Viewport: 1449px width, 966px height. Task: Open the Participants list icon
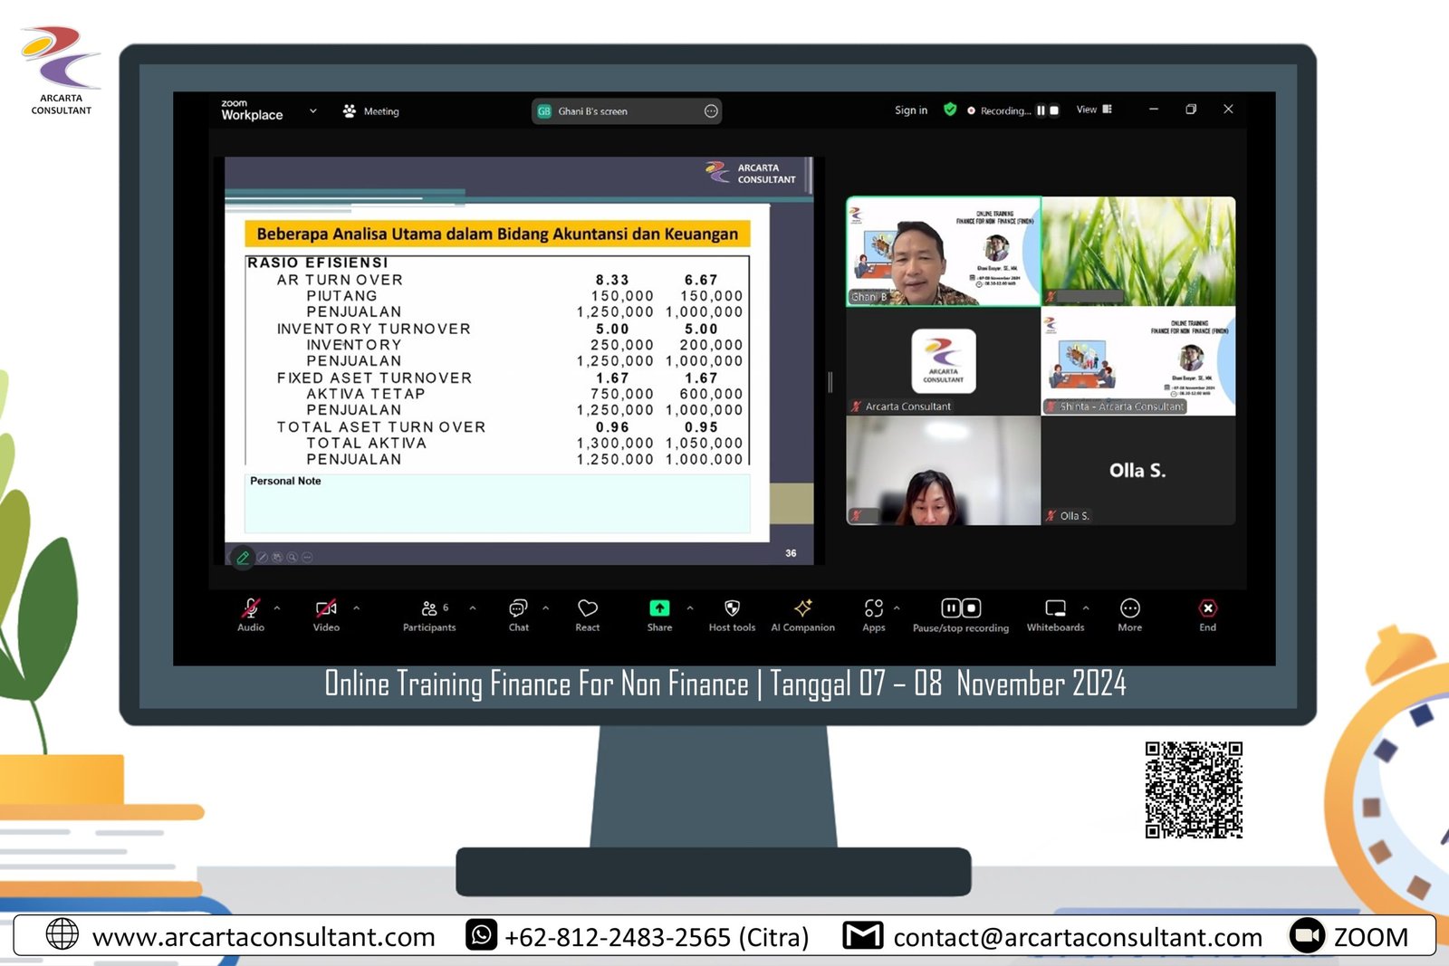(429, 608)
